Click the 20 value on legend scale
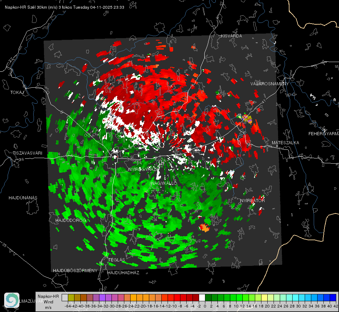339x312 pixels. point(267,306)
